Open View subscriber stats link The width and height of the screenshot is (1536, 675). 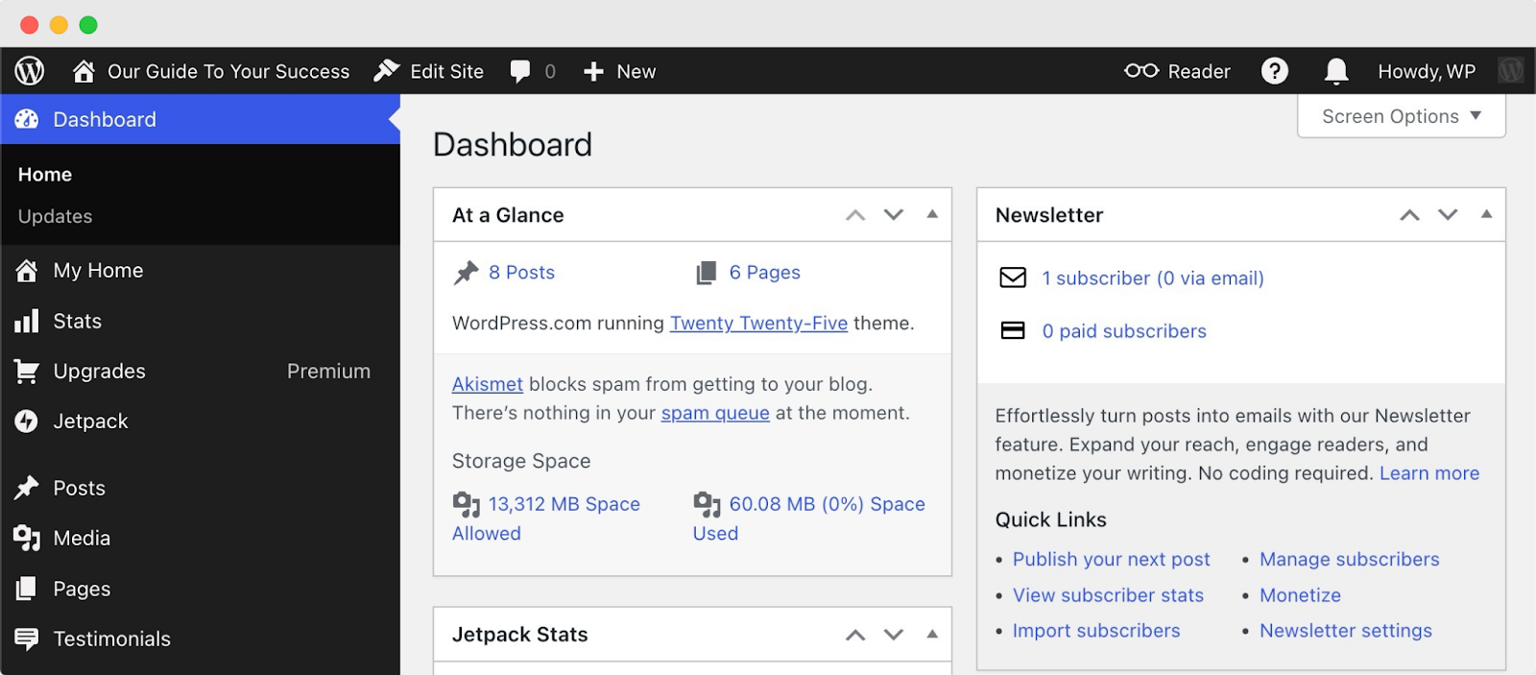1108,595
